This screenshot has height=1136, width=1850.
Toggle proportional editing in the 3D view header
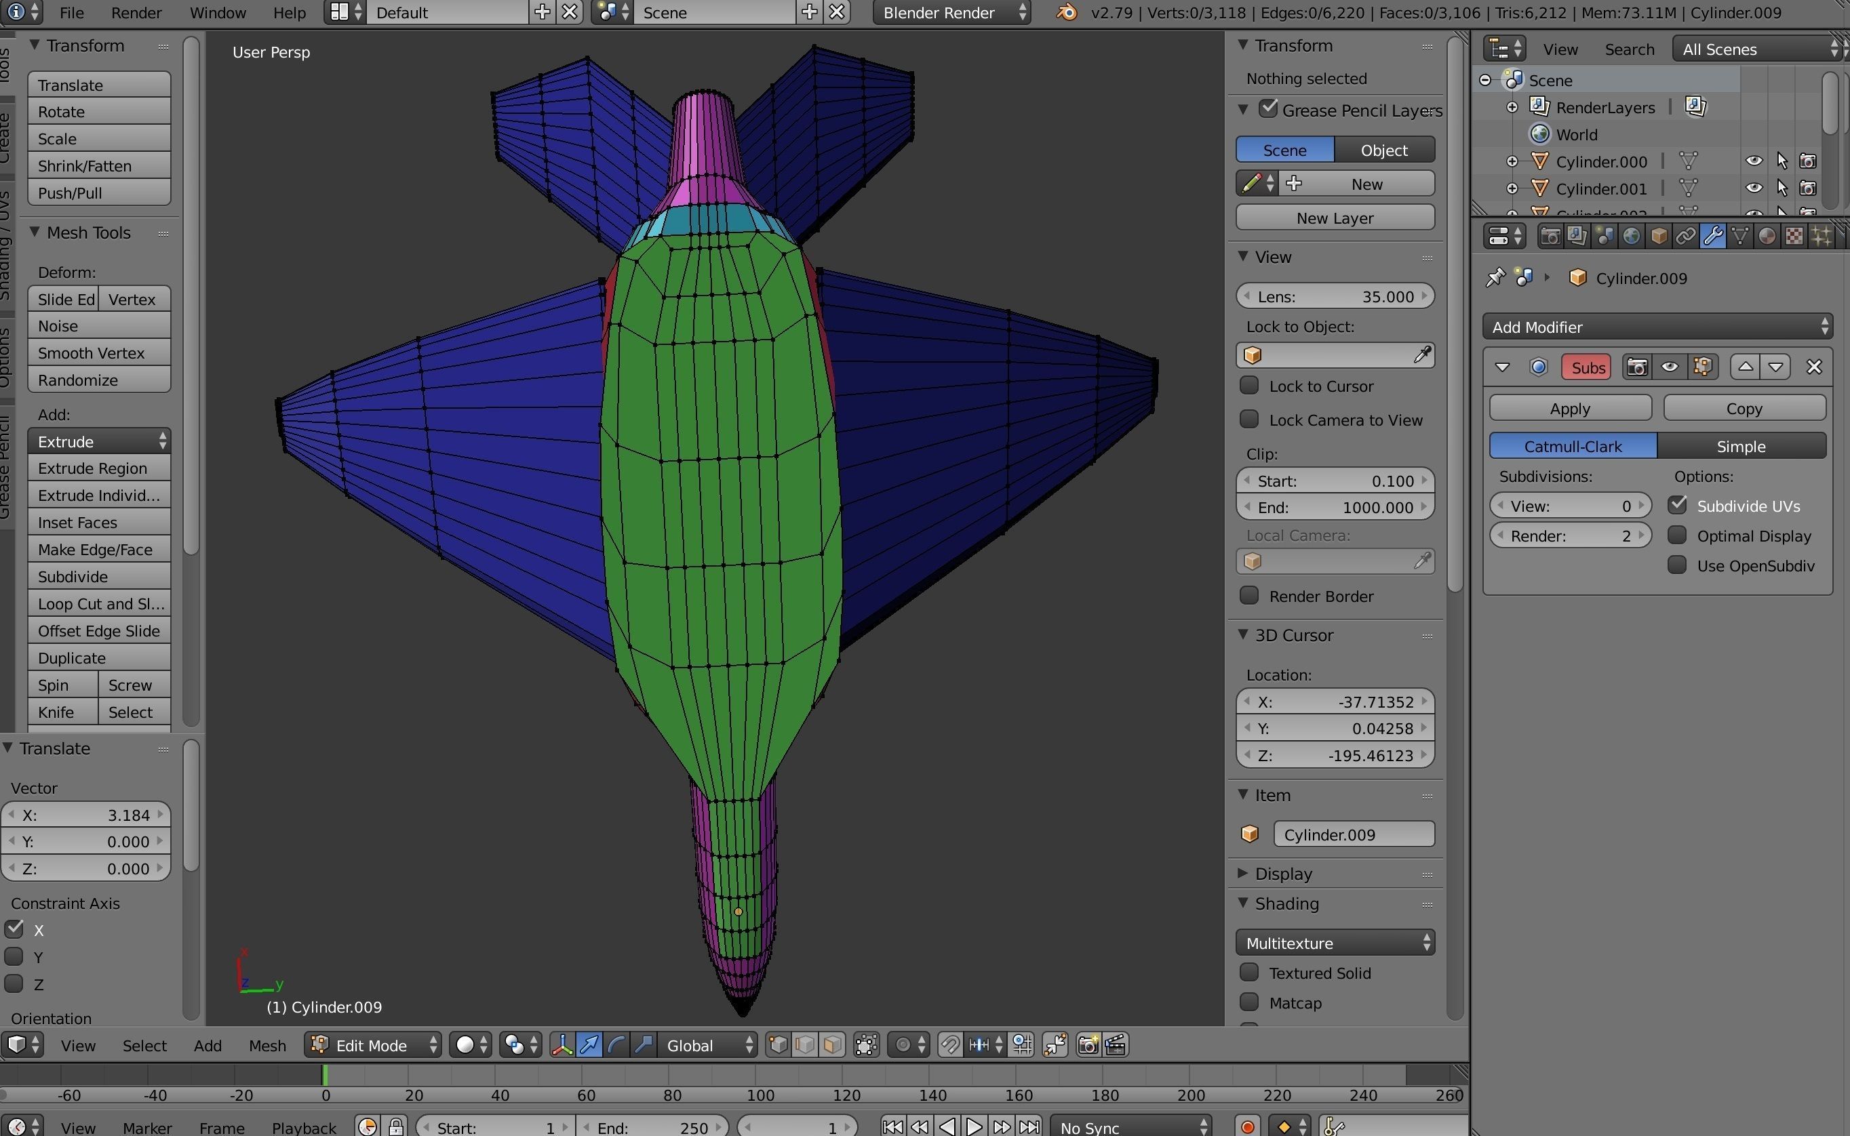point(903,1044)
